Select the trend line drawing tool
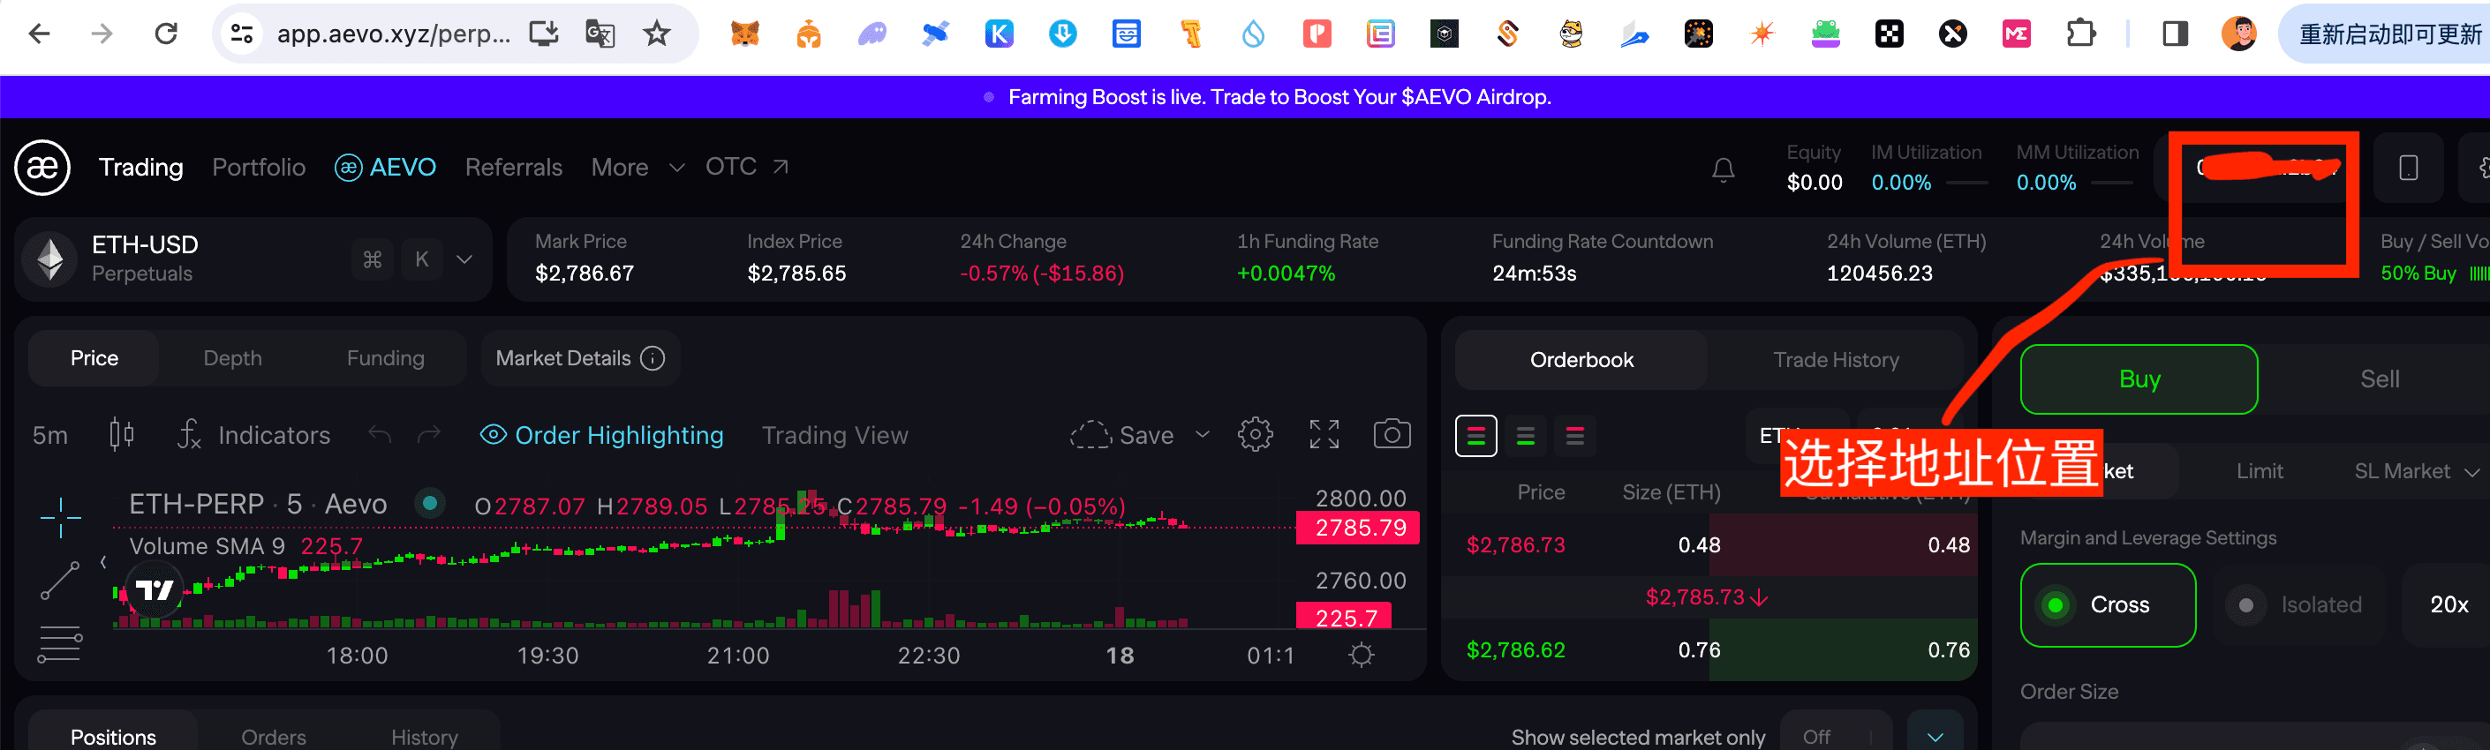Image resolution: width=2490 pixels, height=750 pixels. click(x=60, y=580)
